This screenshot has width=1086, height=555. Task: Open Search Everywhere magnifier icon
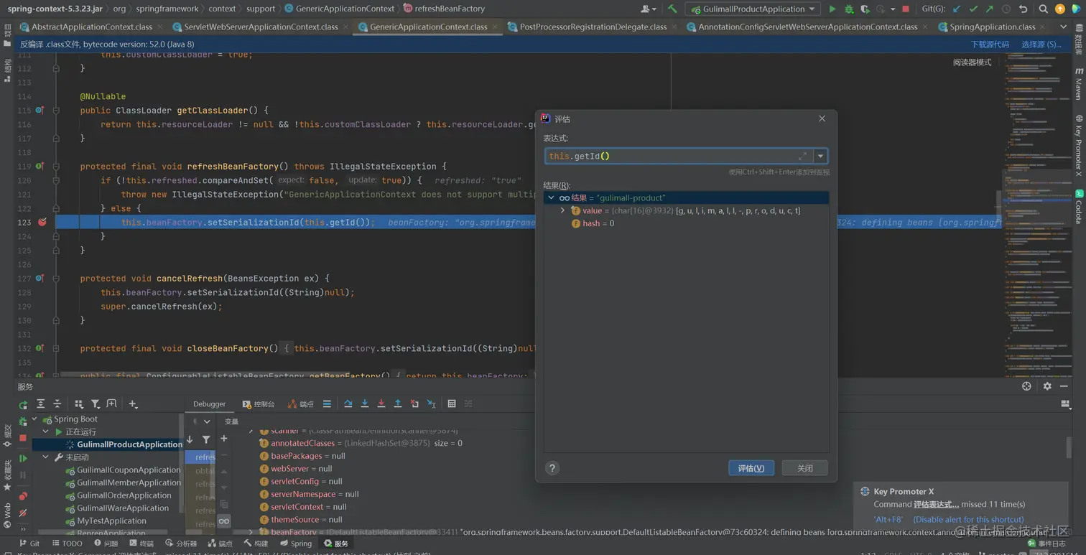(1044, 9)
